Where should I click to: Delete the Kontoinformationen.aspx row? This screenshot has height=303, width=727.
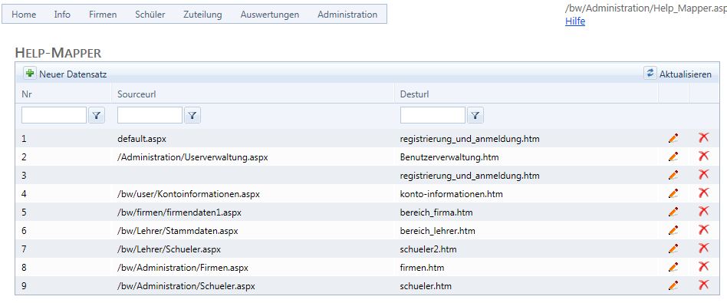(703, 193)
